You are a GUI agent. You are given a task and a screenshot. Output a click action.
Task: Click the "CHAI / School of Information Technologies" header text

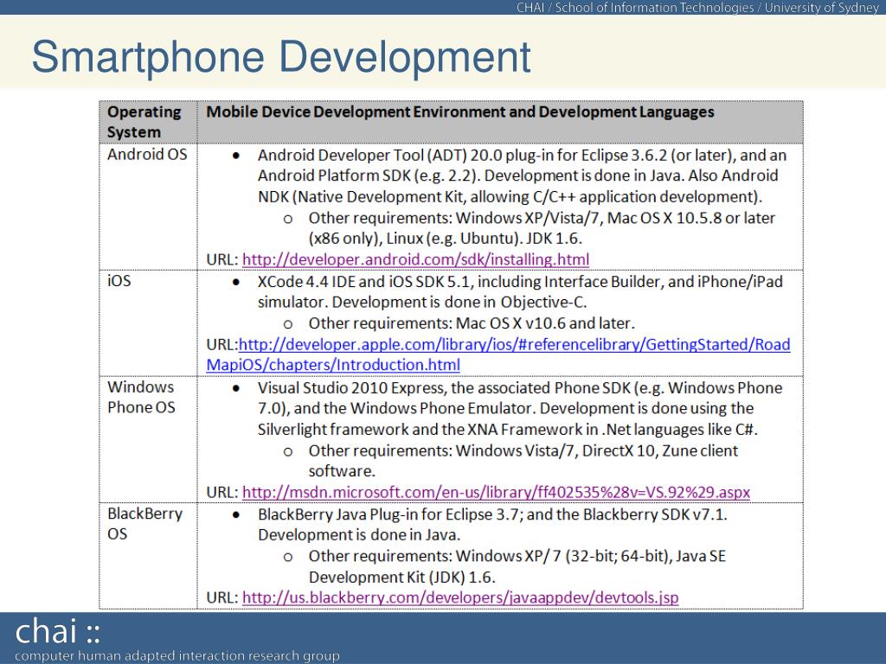pos(698,7)
